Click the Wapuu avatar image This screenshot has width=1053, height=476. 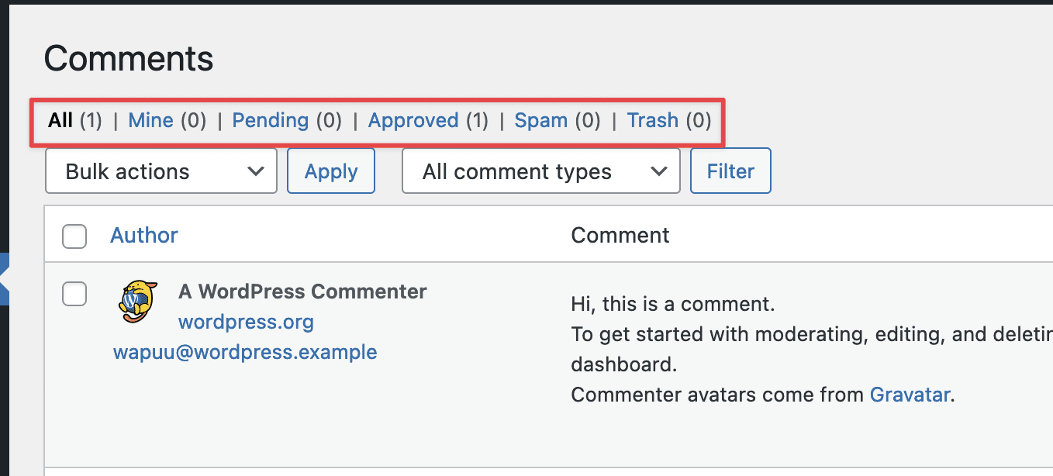click(x=139, y=302)
